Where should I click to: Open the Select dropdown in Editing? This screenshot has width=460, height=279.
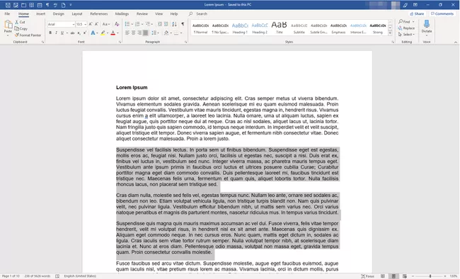[x=406, y=35]
